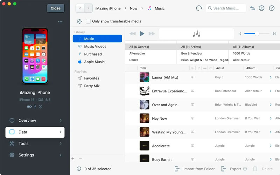Image resolution: width=280 pixels, height=175 pixels.
Task: Expand the Settings section chevron
Action: click(x=61, y=155)
